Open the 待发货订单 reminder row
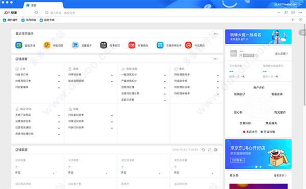This screenshot has width=306, height=189. click(38, 75)
